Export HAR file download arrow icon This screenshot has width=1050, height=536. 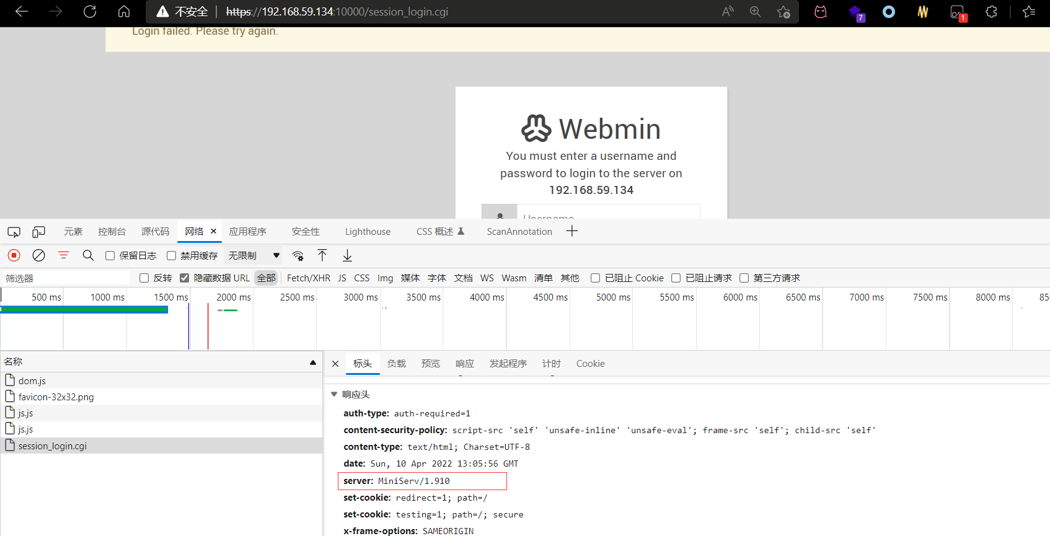(x=347, y=255)
